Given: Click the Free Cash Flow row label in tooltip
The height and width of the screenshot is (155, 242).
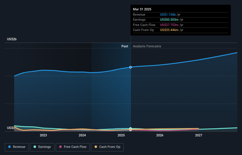Looking at the screenshot, I should [x=144, y=25].
